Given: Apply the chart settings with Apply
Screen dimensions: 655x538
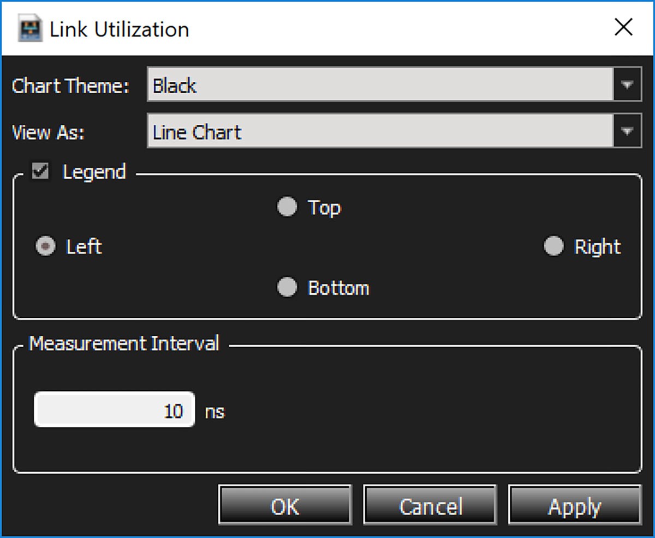Looking at the screenshot, I should click(575, 505).
